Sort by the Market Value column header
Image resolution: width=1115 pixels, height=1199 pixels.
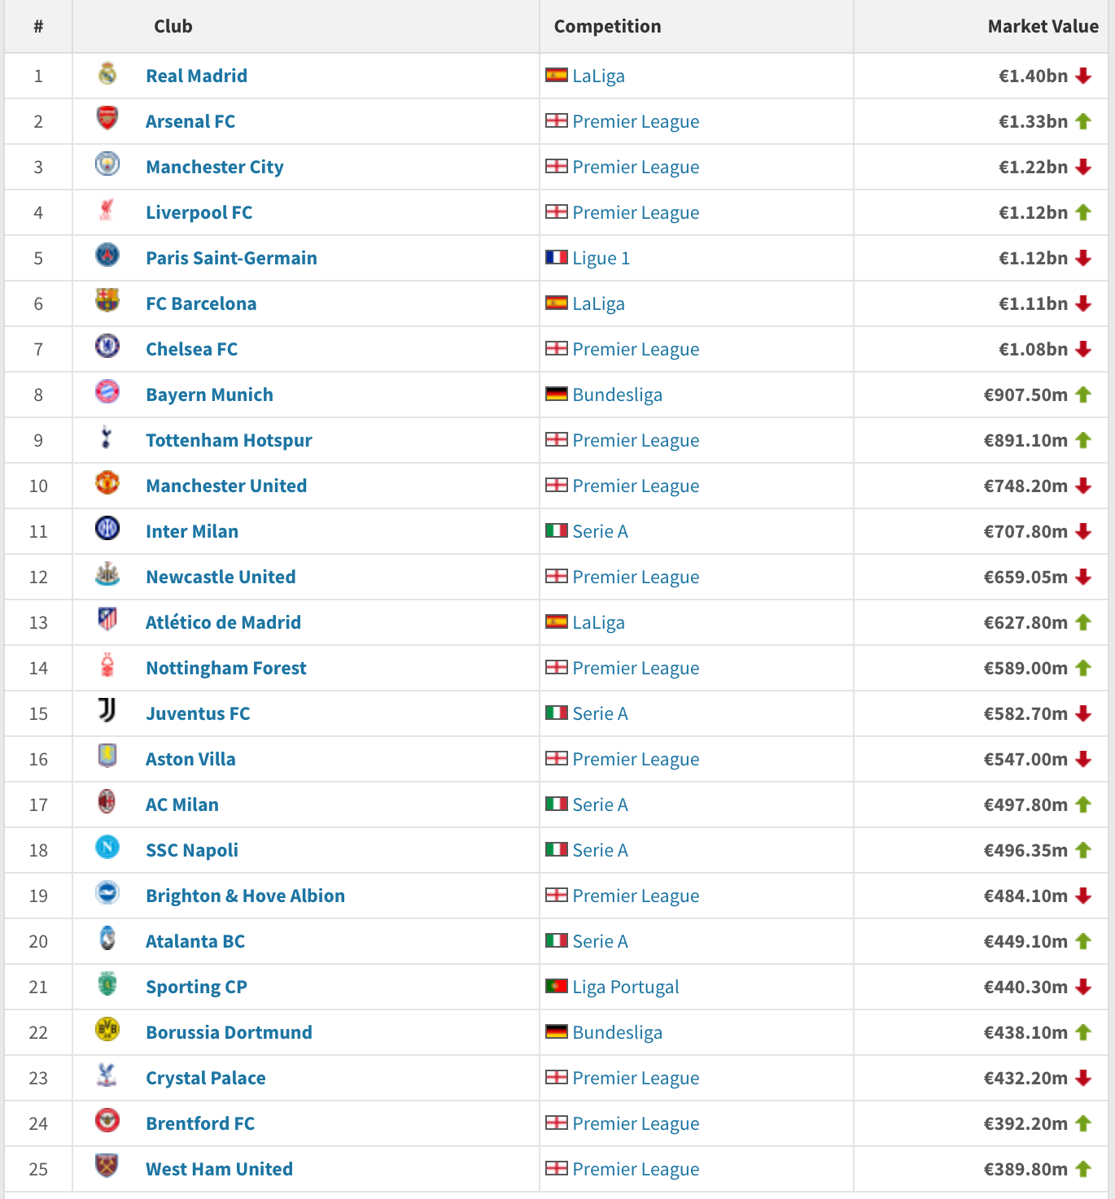point(1043,26)
